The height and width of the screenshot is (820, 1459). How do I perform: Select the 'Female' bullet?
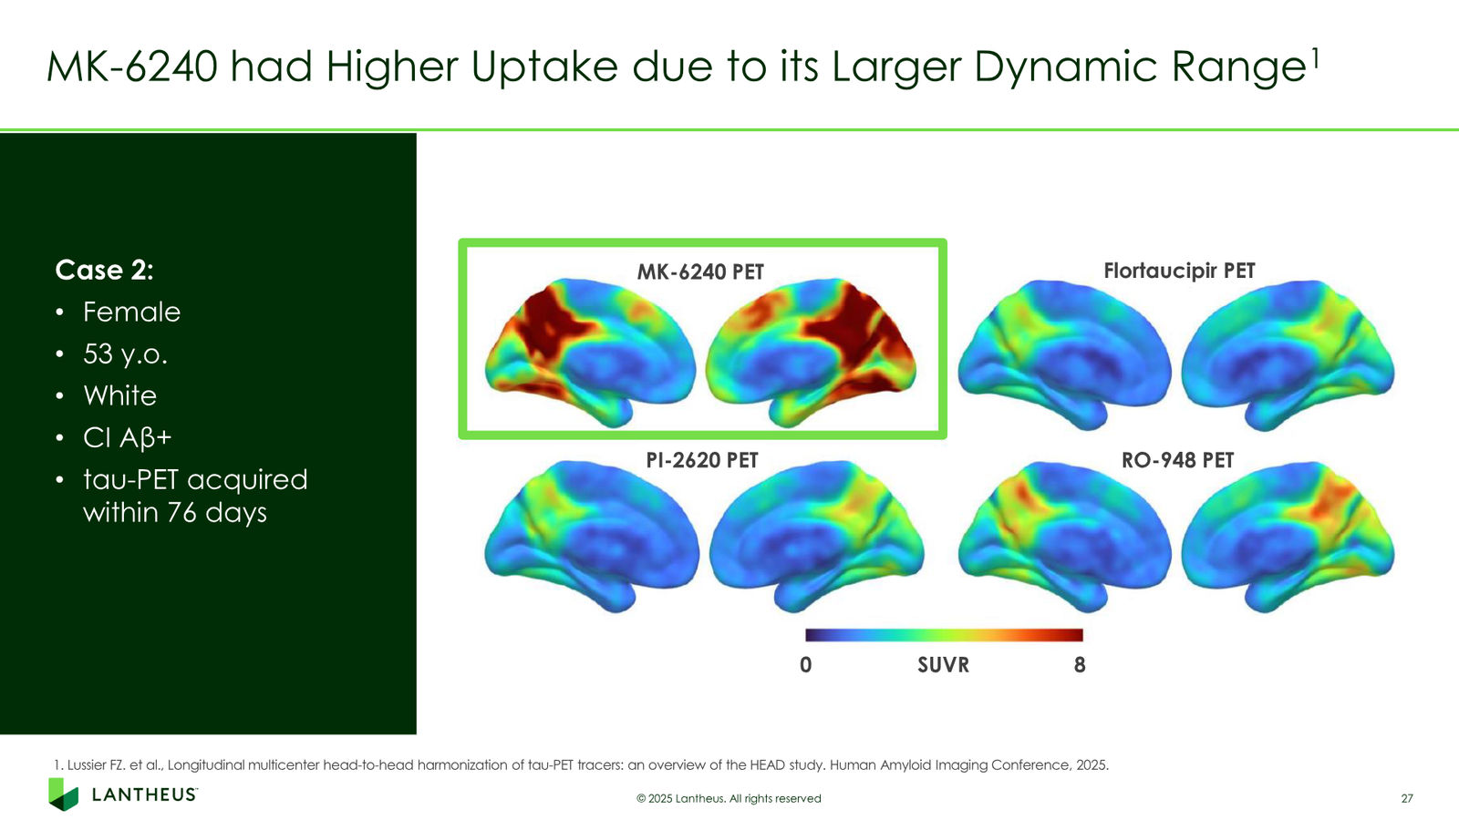(131, 312)
